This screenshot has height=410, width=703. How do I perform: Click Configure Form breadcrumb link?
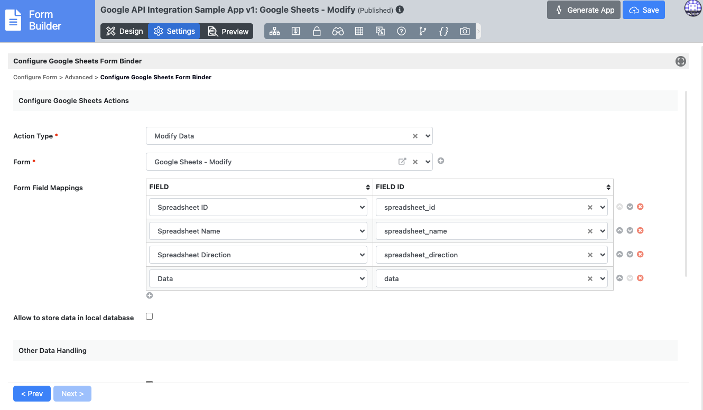[35, 77]
